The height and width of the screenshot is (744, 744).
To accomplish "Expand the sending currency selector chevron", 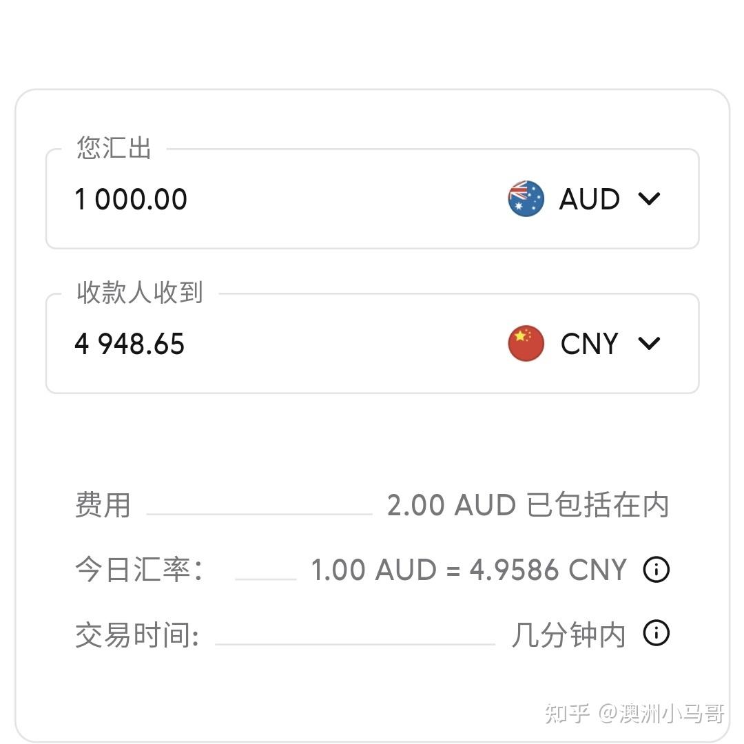I will (648, 199).
